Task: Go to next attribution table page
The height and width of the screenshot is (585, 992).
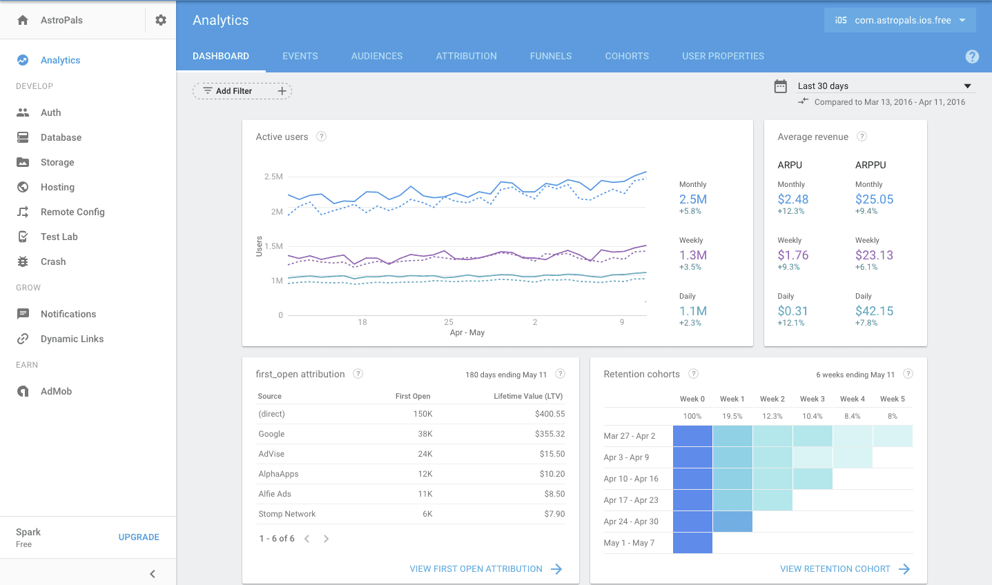Action: coord(327,539)
